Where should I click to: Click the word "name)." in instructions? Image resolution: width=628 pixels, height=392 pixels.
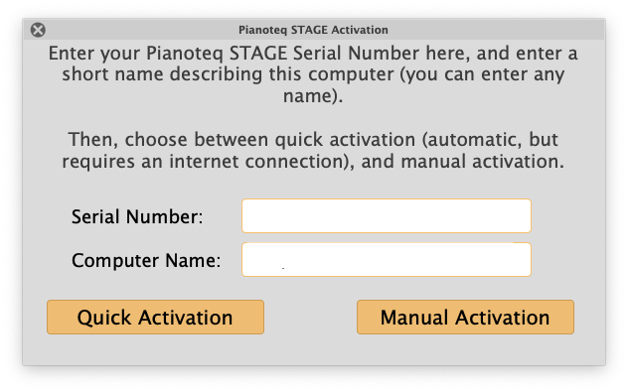pos(313,96)
